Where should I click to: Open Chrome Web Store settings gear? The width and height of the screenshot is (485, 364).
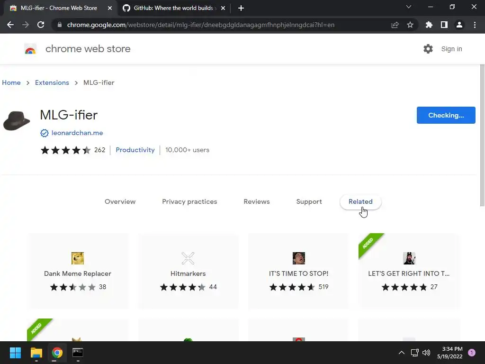click(428, 49)
